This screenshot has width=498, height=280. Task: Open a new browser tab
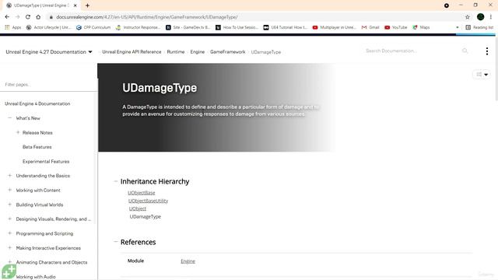point(87,5)
